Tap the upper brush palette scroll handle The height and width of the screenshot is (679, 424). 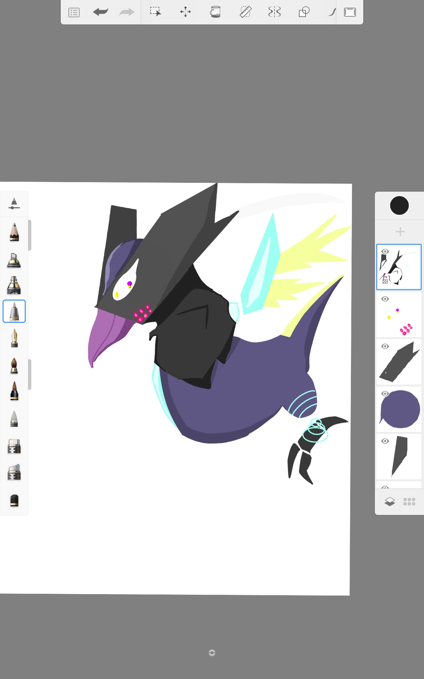(30, 235)
